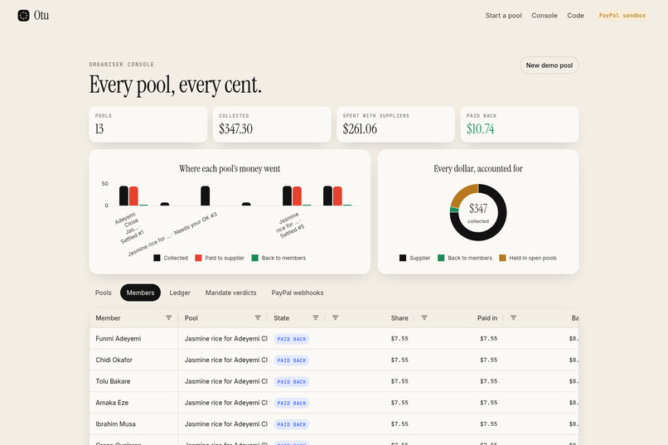668x445 pixels.
Task: Switch to the Pools tab
Action: [103, 293]
